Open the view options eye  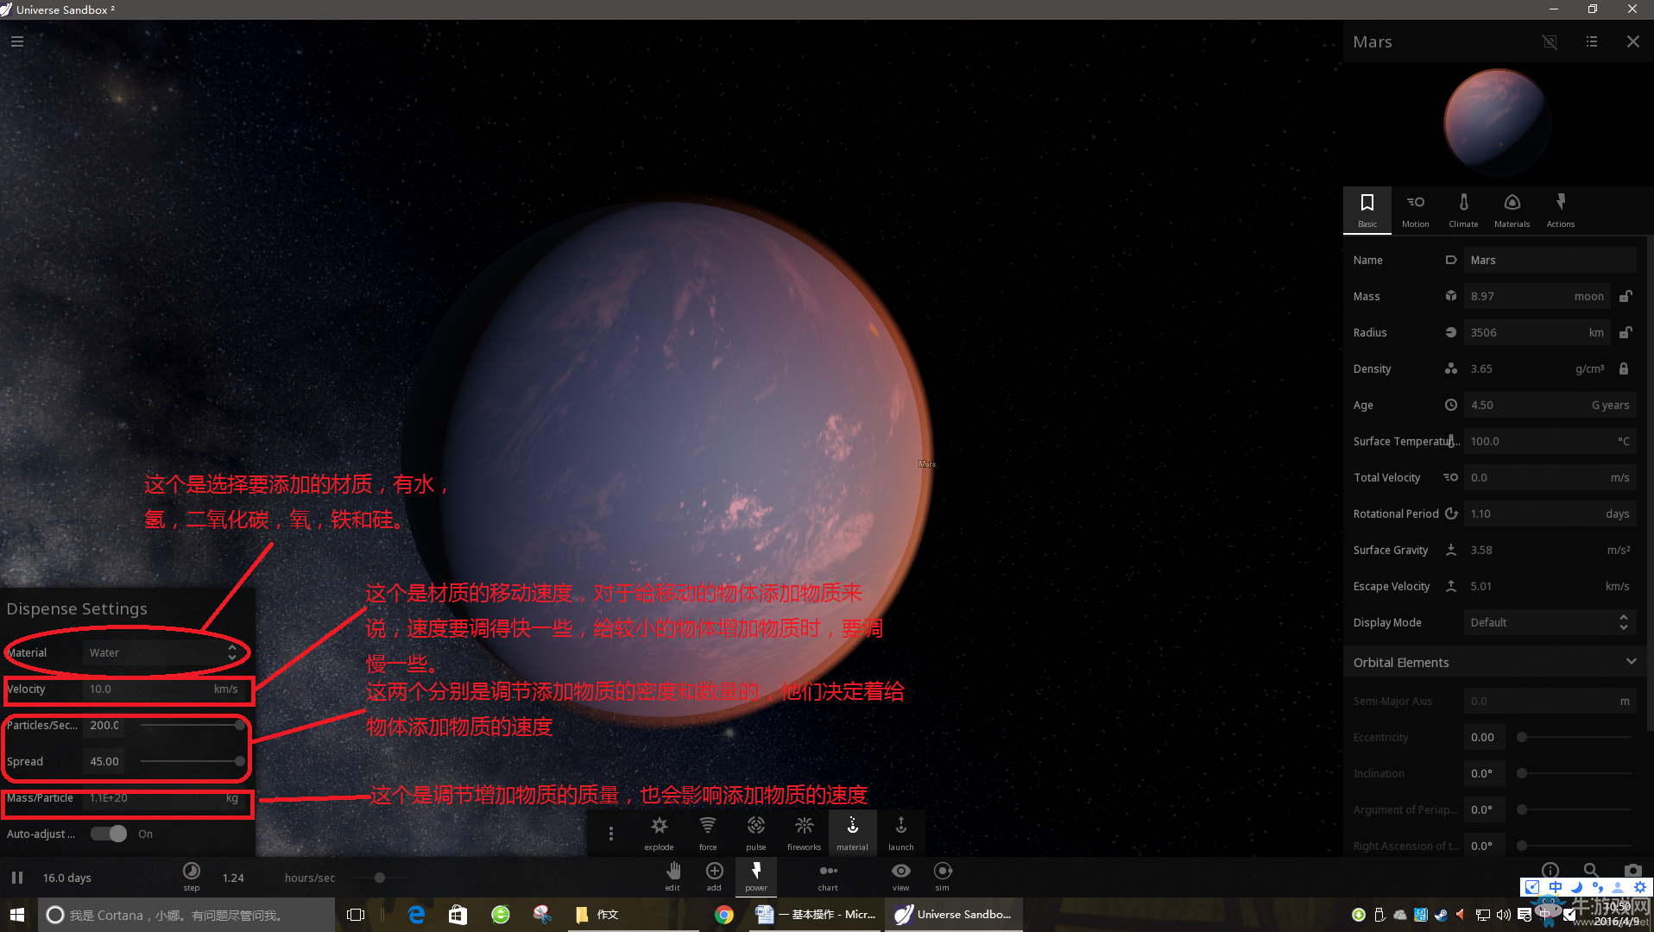tap(900, 876)
